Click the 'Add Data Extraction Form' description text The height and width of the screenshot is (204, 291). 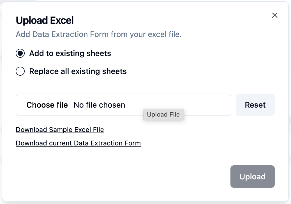click(x=99, y=34)
